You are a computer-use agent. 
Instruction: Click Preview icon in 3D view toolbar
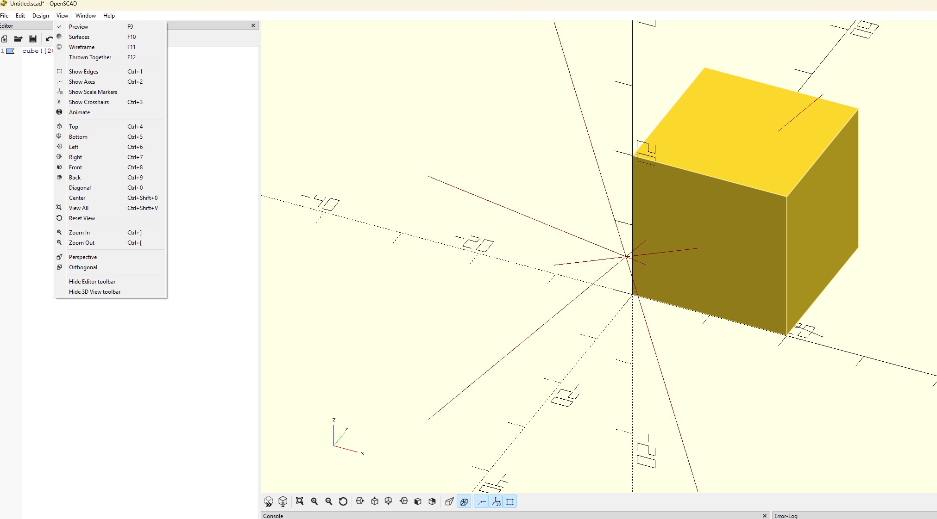click(268, 502)
